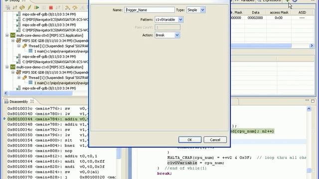Click the Debug view horizontal scrollbar thumb
The width and height of the screenshot is (319, 179).
tap(41, 93)
